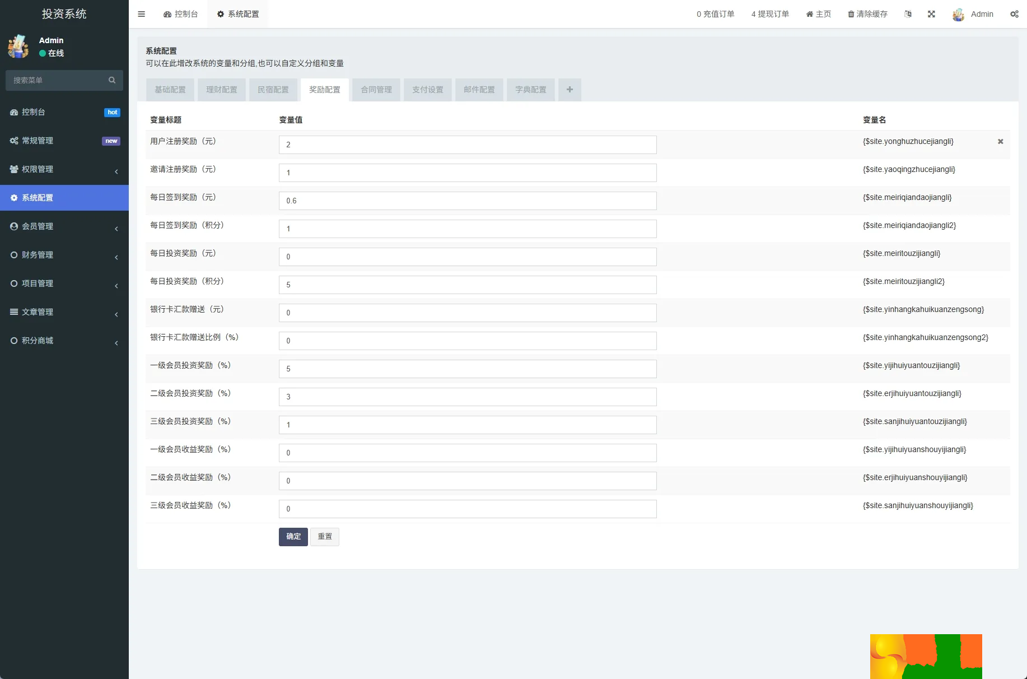Image resolution: width=1027 pixels, height=679 pixels.
Task: Click the hot badge next to 控制台
Action: pos(113,113)
